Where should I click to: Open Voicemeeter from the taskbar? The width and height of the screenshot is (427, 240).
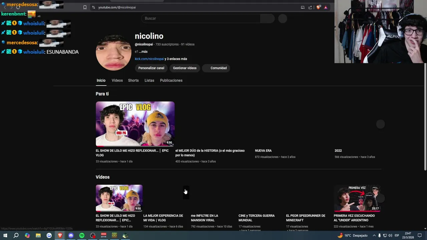pyautogui.click(x=103, y=235)
